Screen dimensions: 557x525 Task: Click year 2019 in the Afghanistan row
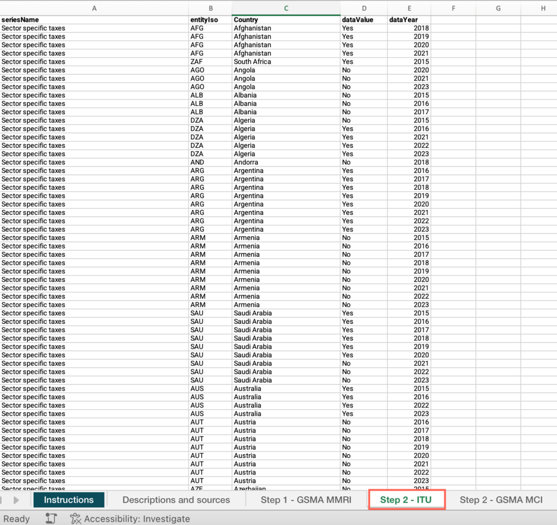(409, 36)
